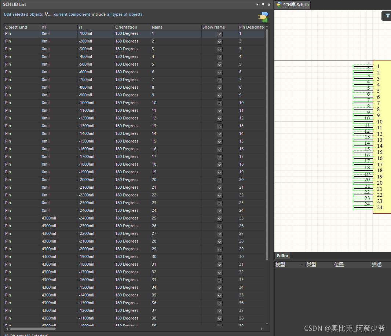391x336 pixels.
Task: Click 'all types of objects' link
Action: coord(125,15)
